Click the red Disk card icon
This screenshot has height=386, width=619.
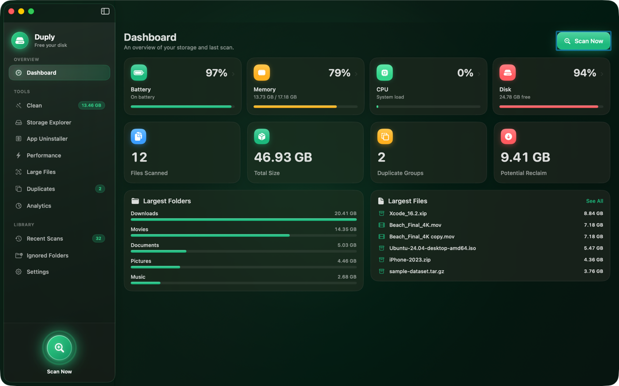[507, 72]
